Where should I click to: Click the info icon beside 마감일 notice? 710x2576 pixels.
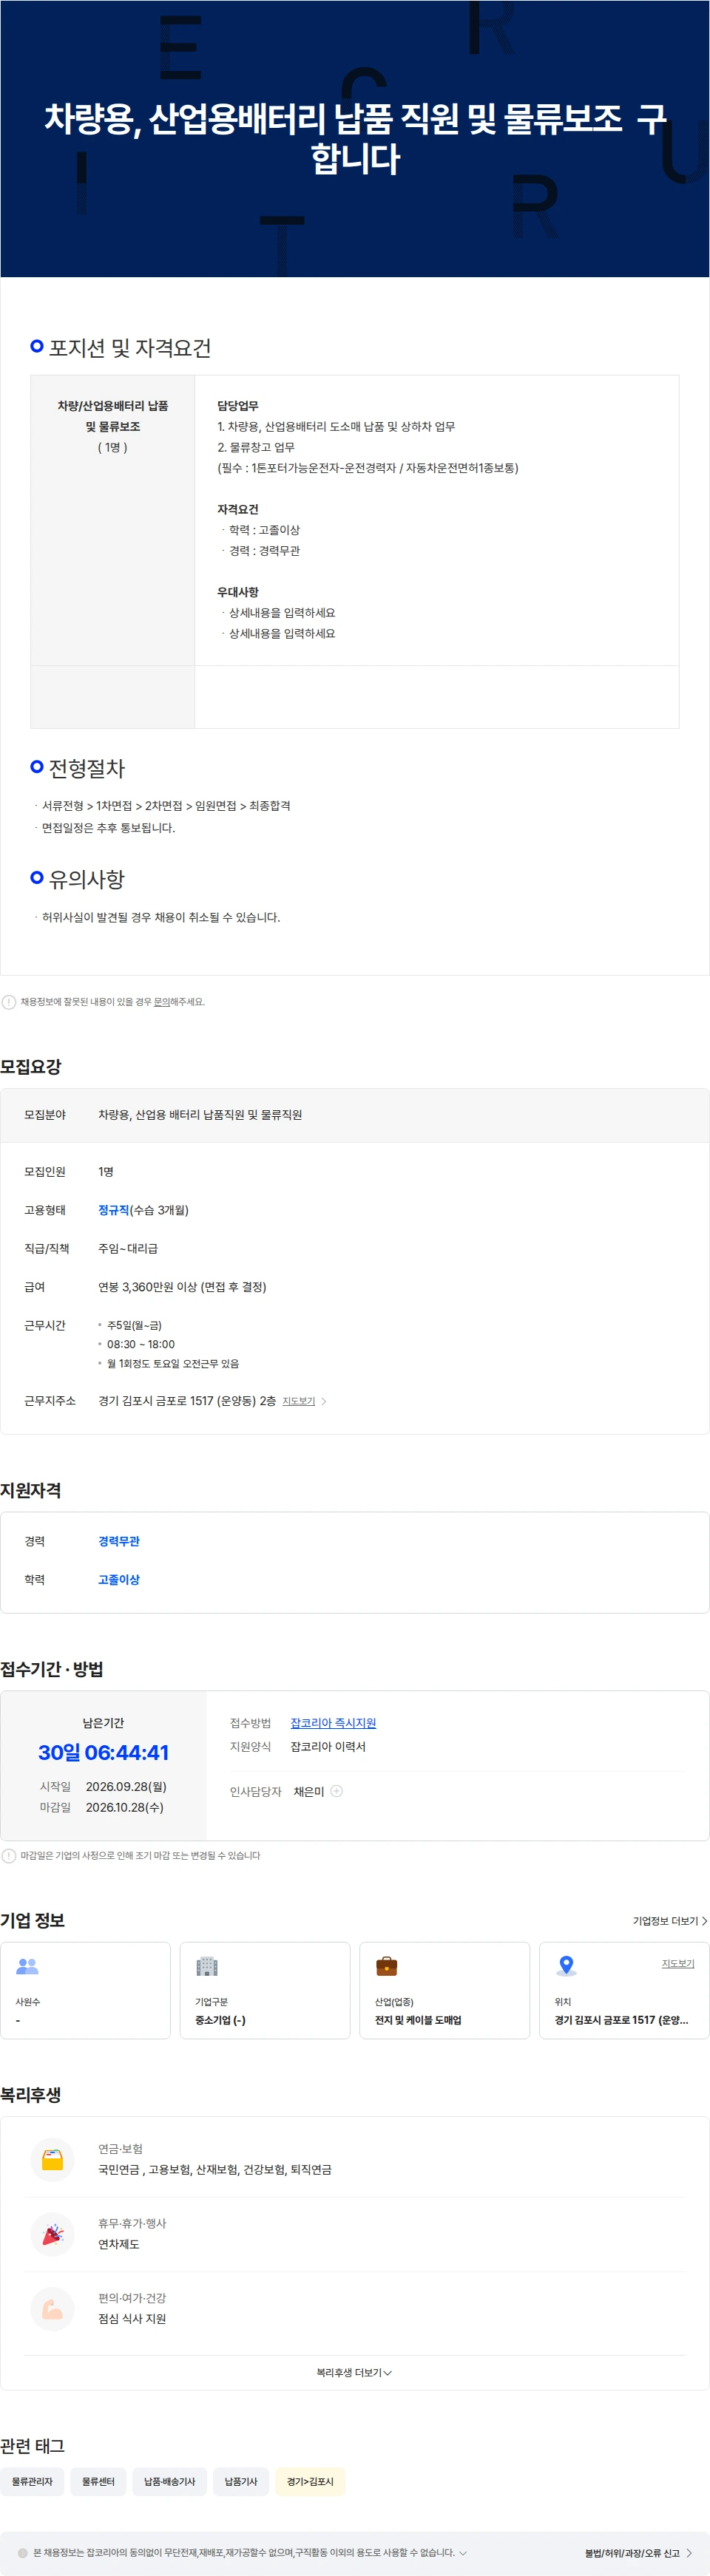pyautogui.click(x=9, y=1855)
